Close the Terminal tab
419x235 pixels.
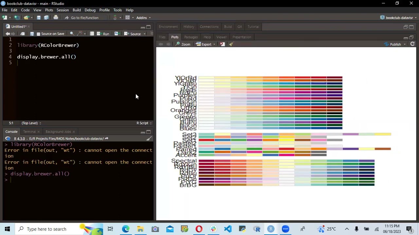(x=38, y=132)
